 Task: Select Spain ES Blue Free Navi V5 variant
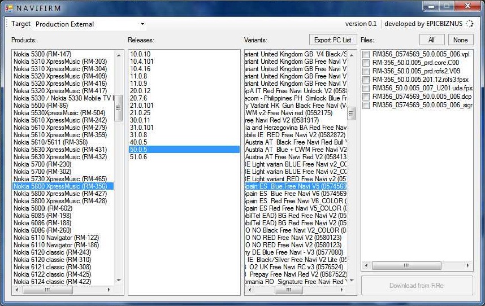point(296,186)
